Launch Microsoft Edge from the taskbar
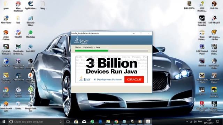The height and width of the screenshot is (125, 223). point(100,122)
